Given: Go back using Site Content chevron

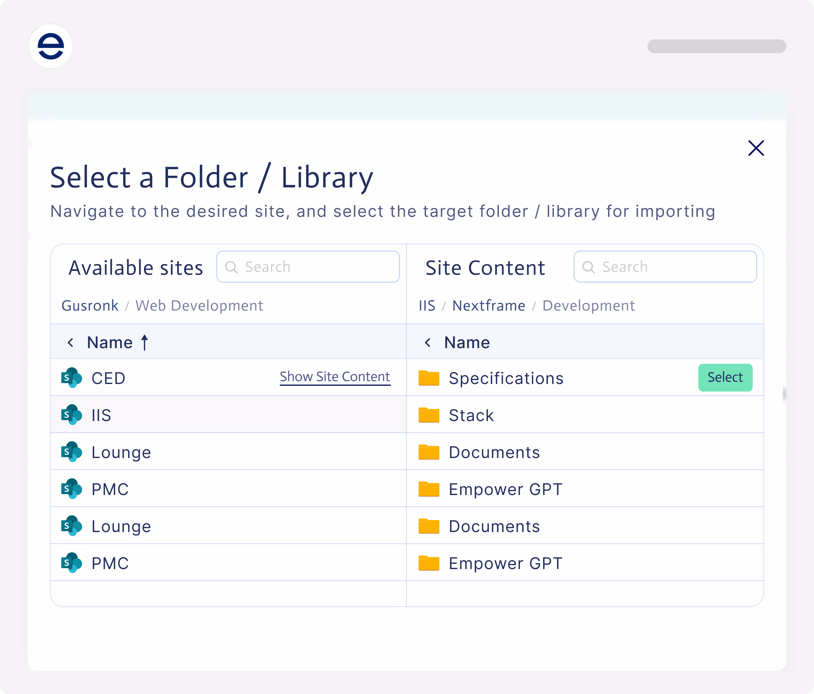Looking at the screenshot, I should click(428, 343).
